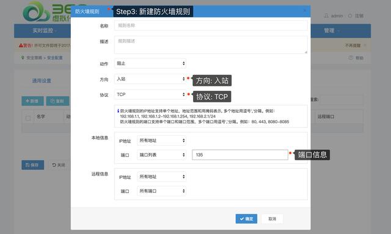Viewport: 391px width, 234px height.
Task: Click the 安全配置 breadcrumb link
Action: pos(55,58)
